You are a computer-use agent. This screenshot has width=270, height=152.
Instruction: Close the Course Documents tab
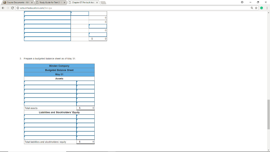pos(32,3)
